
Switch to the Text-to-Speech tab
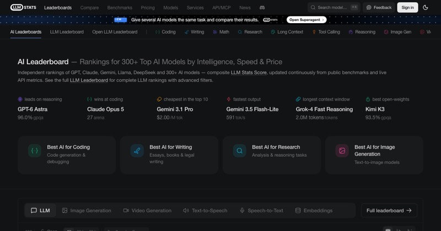click(x=205, y=211)
